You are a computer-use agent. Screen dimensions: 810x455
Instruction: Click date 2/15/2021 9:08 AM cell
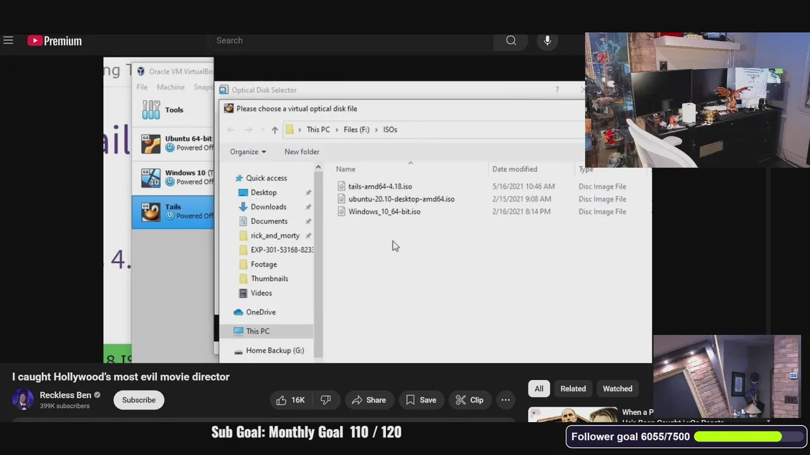coord(521,199)
